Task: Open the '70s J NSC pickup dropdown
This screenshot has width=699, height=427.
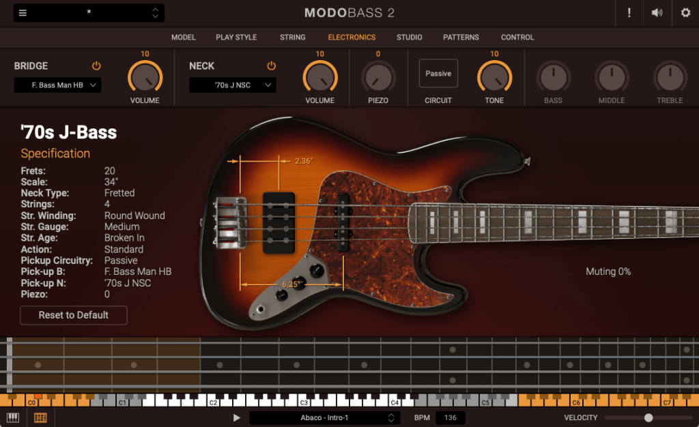Action: [x=233, y=85]
